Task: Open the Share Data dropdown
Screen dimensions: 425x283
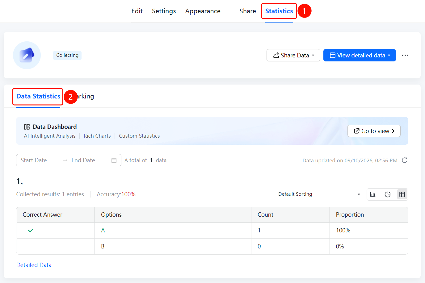Action: [293, 55]
